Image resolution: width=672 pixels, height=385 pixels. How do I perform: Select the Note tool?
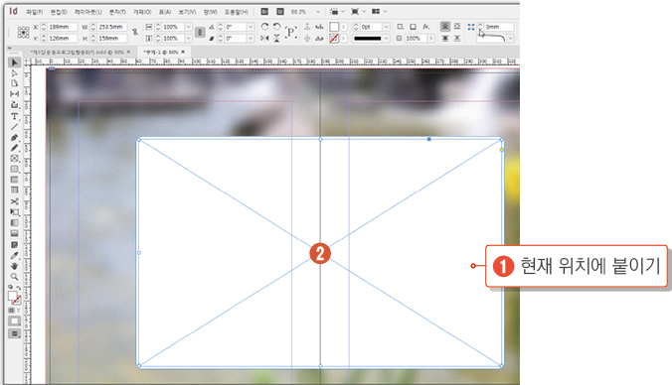point(14,245)
